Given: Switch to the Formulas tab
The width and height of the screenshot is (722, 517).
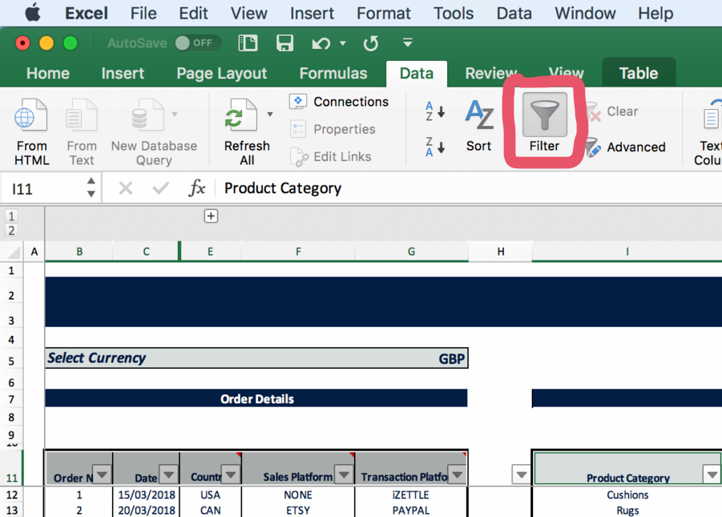Looking at the screenshot, I should click(333, 73).
